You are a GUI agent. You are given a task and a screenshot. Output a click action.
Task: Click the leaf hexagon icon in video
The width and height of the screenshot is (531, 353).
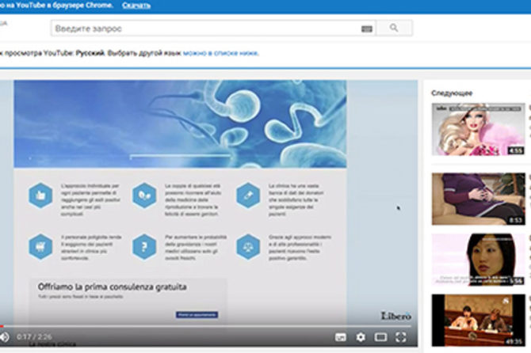coord(144,194)
